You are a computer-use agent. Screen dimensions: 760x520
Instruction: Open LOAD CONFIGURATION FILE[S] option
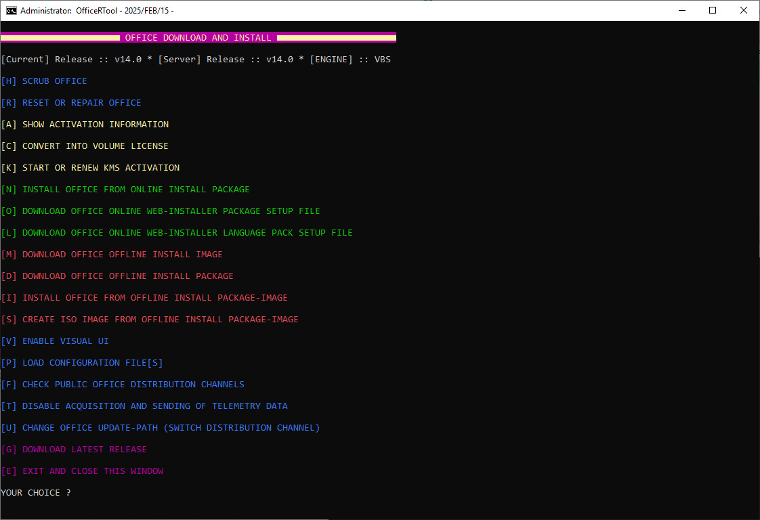[92, 363]
